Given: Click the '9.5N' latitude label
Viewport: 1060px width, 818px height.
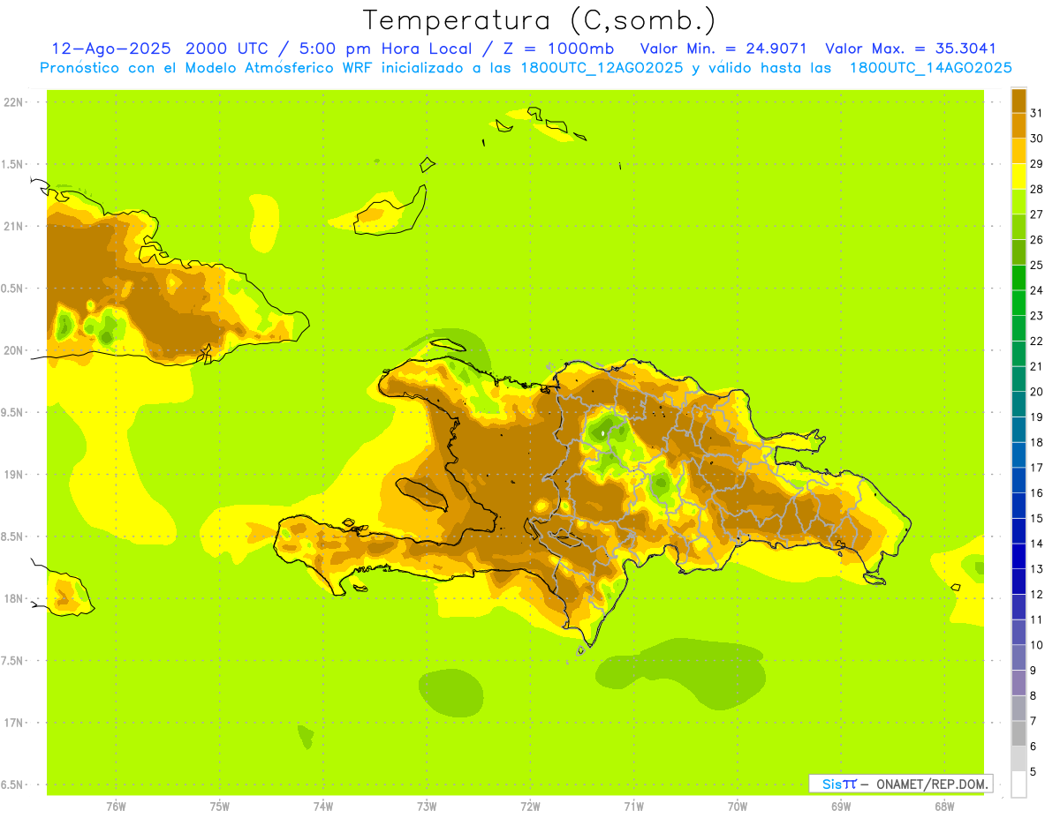Looking at the screenshot, I should coord(12,412).
